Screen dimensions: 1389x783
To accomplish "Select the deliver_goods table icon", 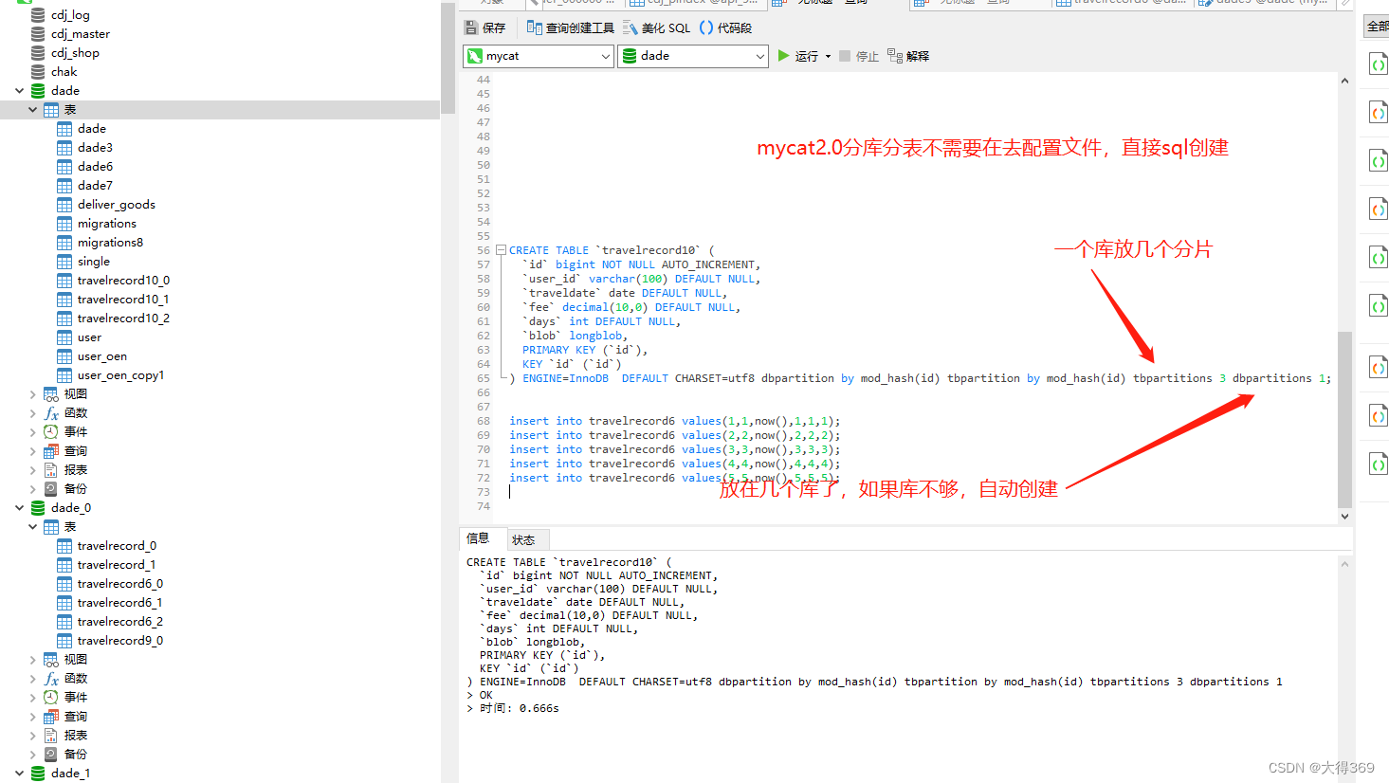I will tap(64, 205).
